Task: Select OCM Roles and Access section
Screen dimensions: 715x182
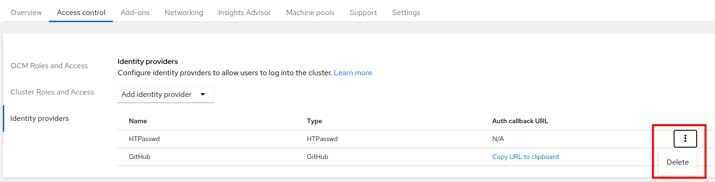Action: pyautogui.click(x=49, y=66)
